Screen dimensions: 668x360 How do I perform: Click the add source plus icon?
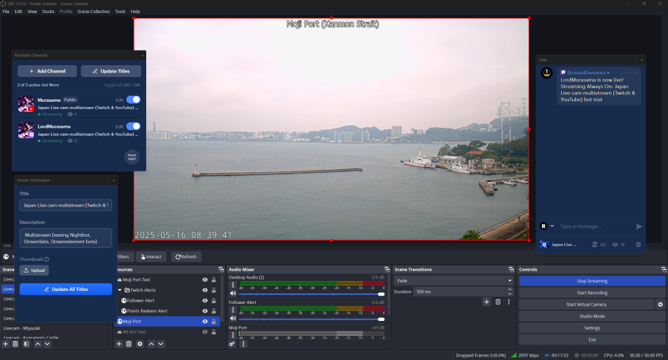[119, 344]
